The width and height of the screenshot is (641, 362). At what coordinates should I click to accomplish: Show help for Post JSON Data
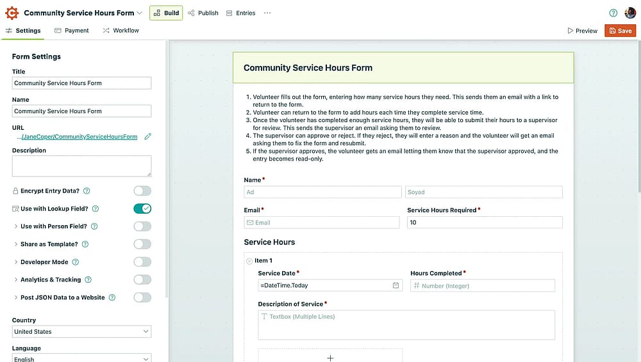(112, 297)
